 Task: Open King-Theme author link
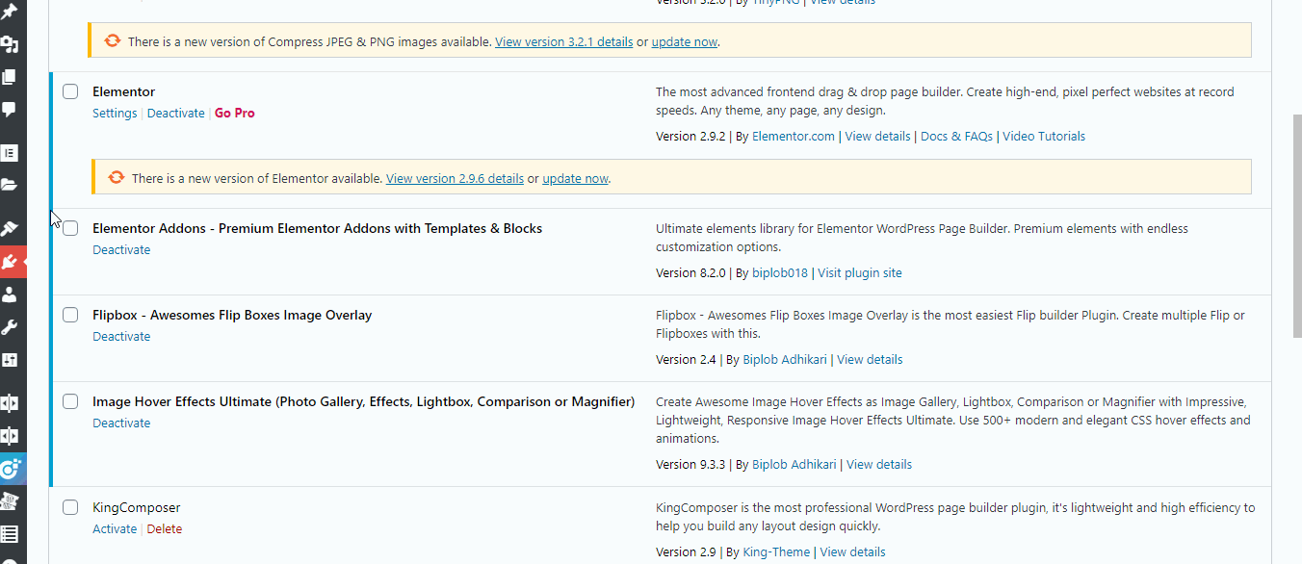click(x=776, y=551)
